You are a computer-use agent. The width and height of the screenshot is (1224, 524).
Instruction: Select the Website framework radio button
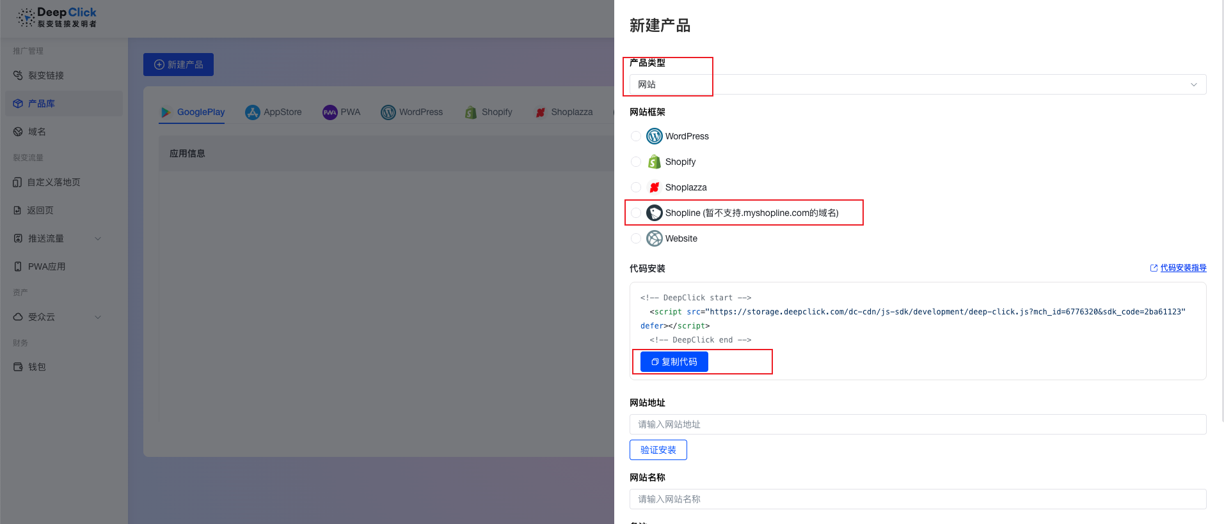(636, 238)
